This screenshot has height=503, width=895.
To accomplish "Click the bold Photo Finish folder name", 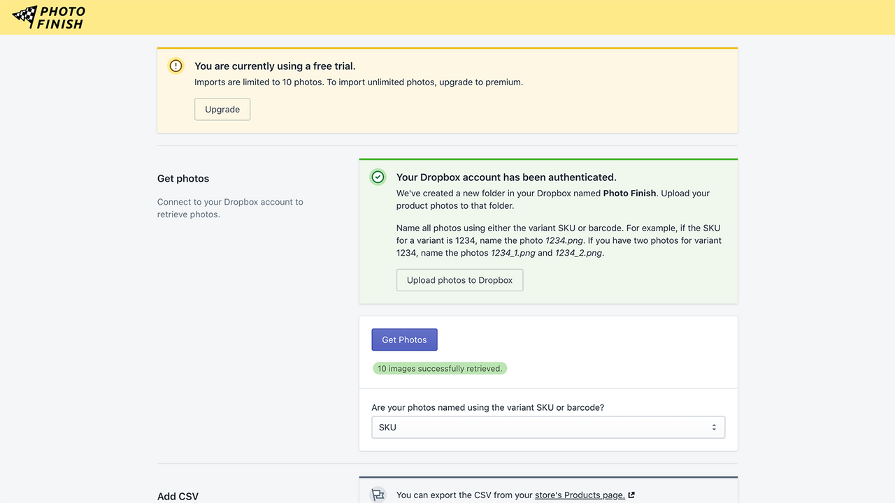I will click(x=629, y=193).
